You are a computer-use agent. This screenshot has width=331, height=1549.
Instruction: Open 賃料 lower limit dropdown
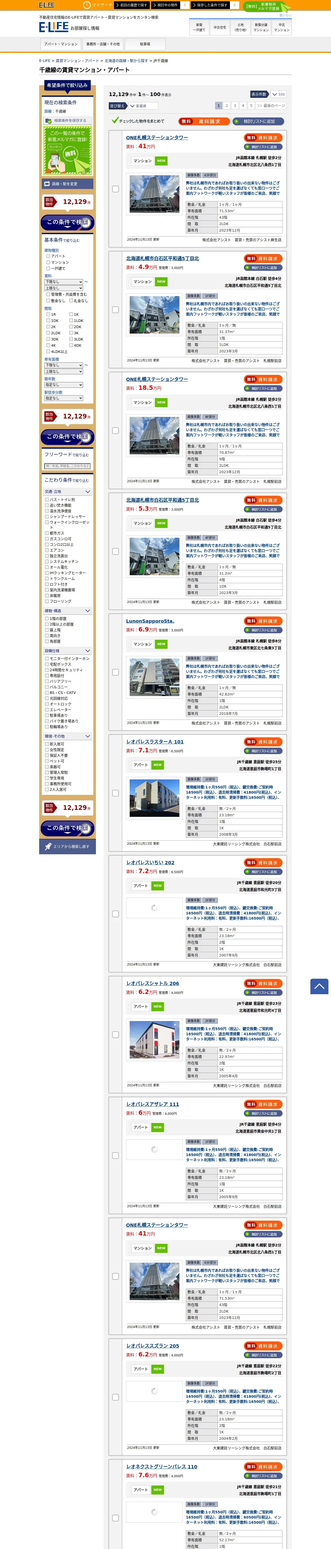[x=64, y=281]
